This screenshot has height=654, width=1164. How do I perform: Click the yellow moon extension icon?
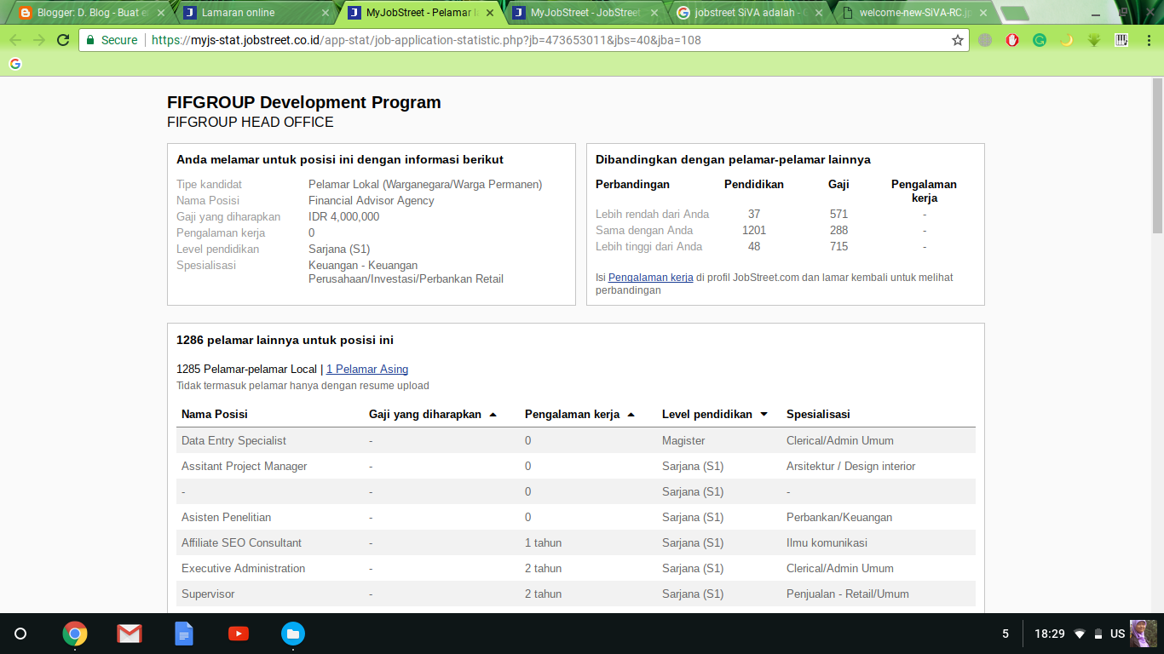(1067, 40)
